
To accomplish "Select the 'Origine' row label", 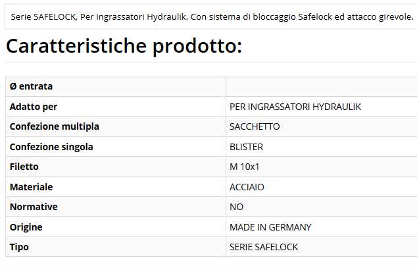I will (x=26, y=227).
